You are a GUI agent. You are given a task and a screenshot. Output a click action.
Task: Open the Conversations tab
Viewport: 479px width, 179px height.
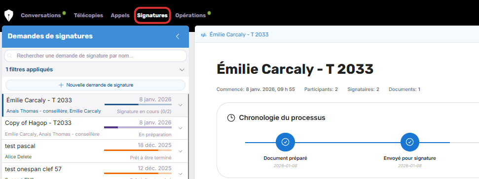[x=41, y=16]
